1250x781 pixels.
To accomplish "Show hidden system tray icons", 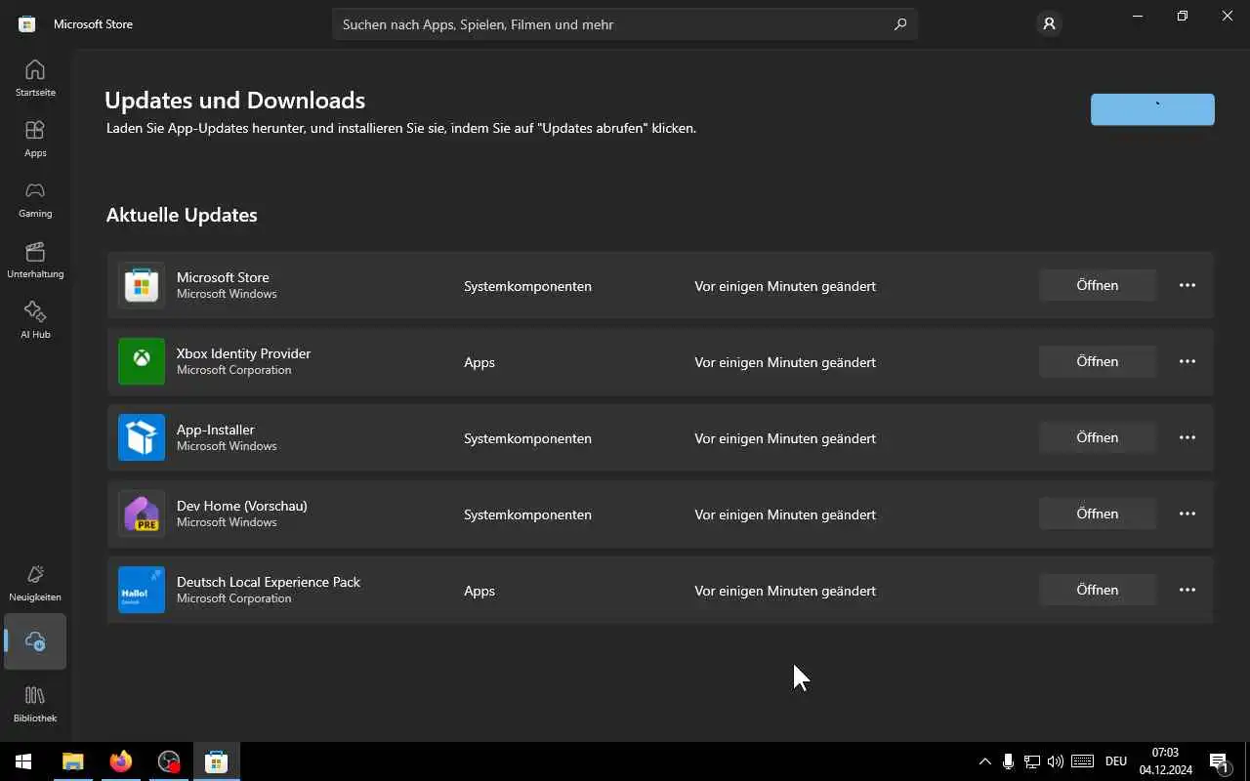I will 984,761.
